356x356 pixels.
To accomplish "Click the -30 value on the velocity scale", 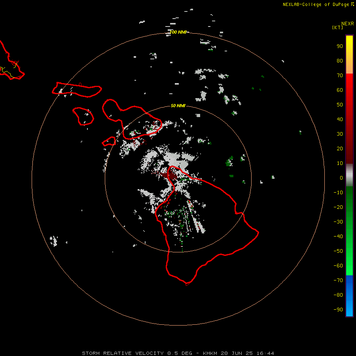I will [x=338, y=222].
